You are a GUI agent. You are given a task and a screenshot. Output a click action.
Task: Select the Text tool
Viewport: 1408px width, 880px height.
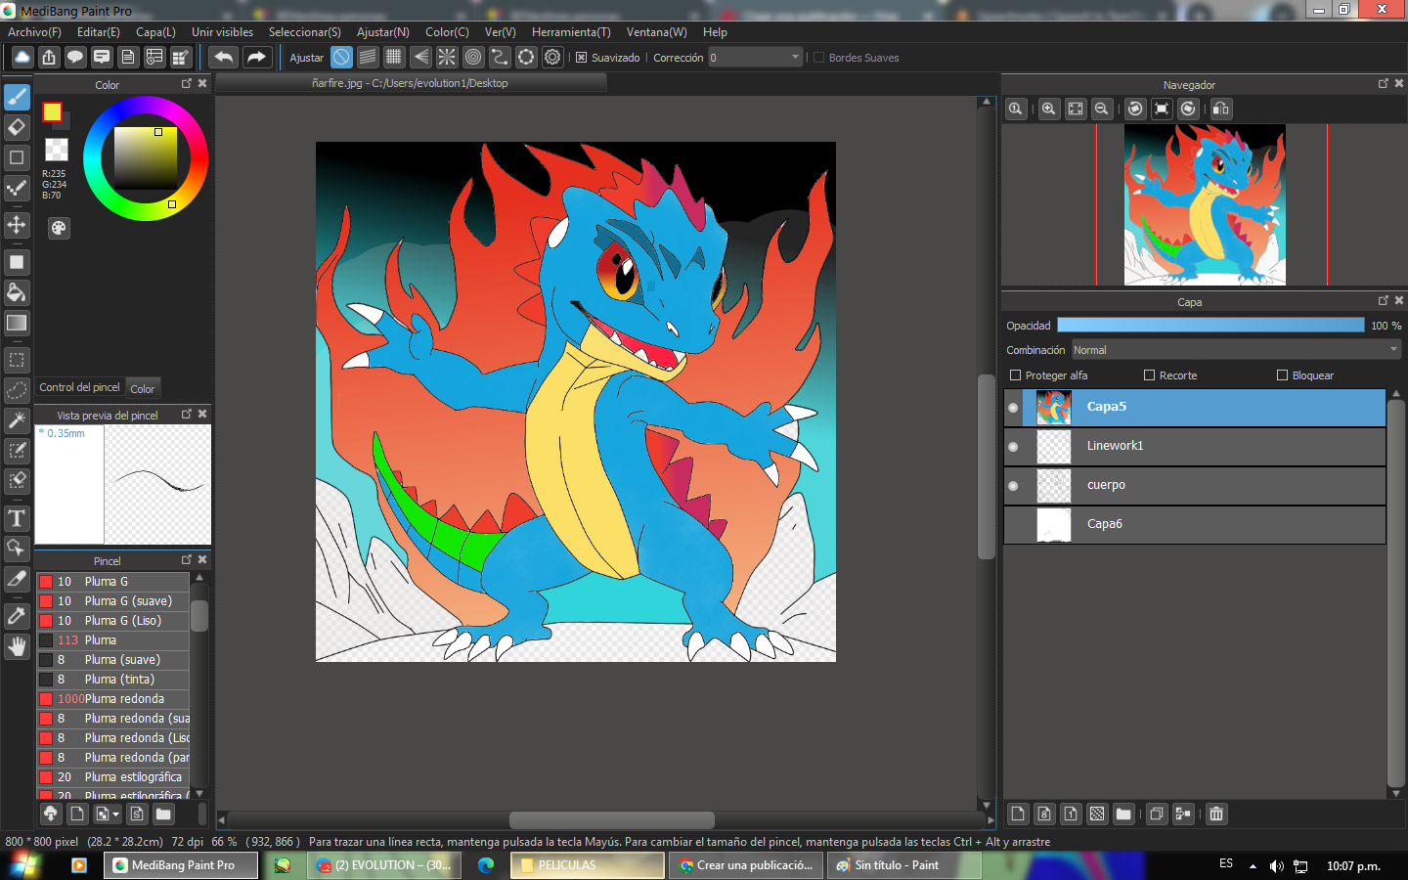[17, 518]
